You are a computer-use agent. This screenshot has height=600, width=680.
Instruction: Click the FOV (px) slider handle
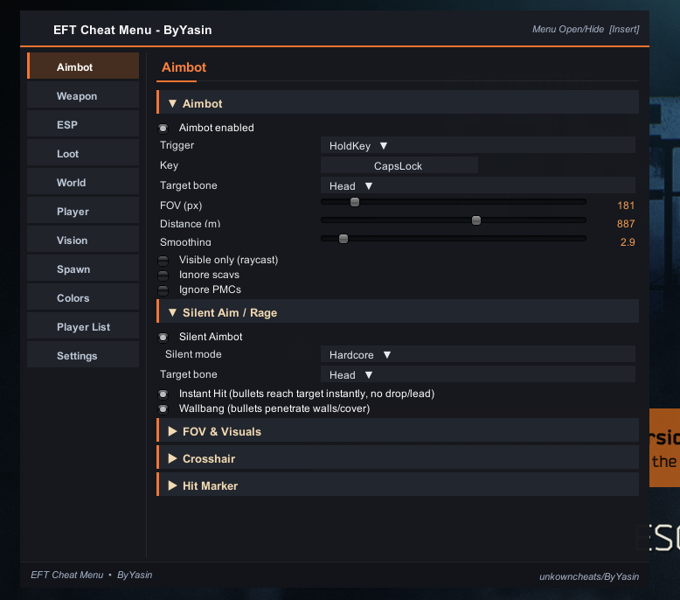pyautogui.click(x=355, y=202)
